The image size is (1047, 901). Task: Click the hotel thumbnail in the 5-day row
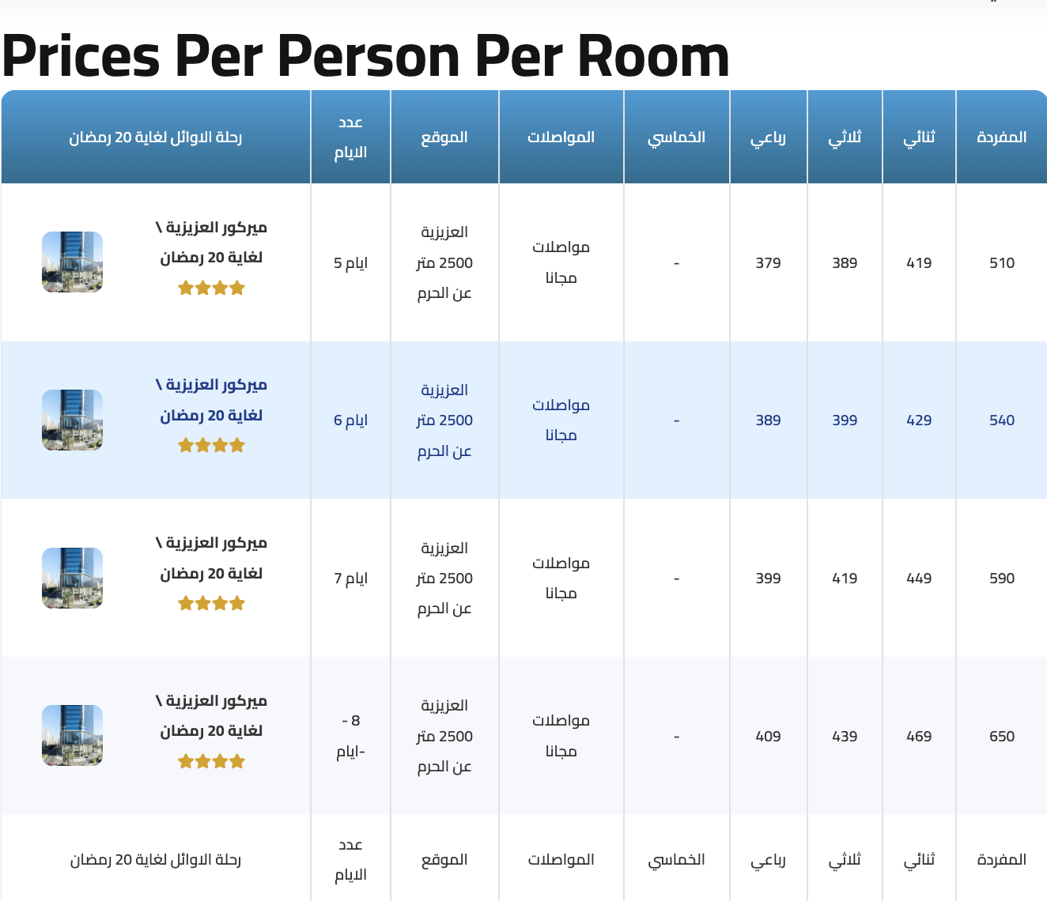(x=72, y=262)
